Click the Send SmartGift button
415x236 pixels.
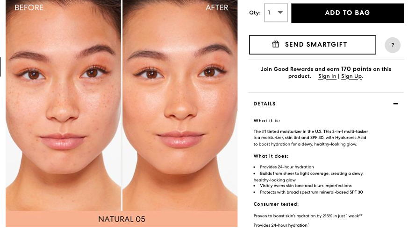pyautogui.click(x=312, y=45)
